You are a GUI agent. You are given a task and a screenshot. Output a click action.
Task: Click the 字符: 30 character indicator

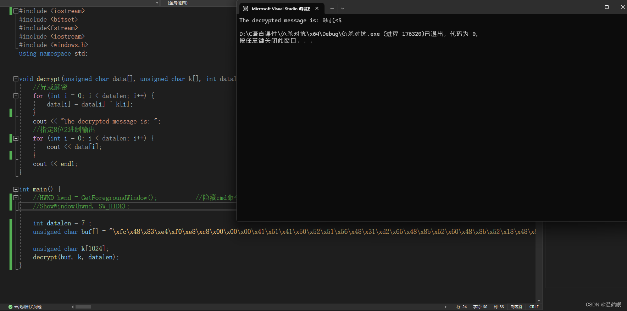tap(480, 307)
